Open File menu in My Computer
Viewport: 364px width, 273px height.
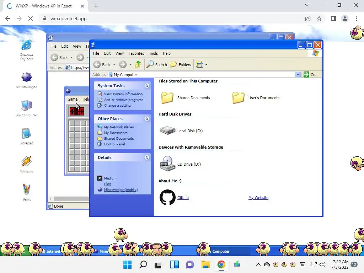point(96,53)
